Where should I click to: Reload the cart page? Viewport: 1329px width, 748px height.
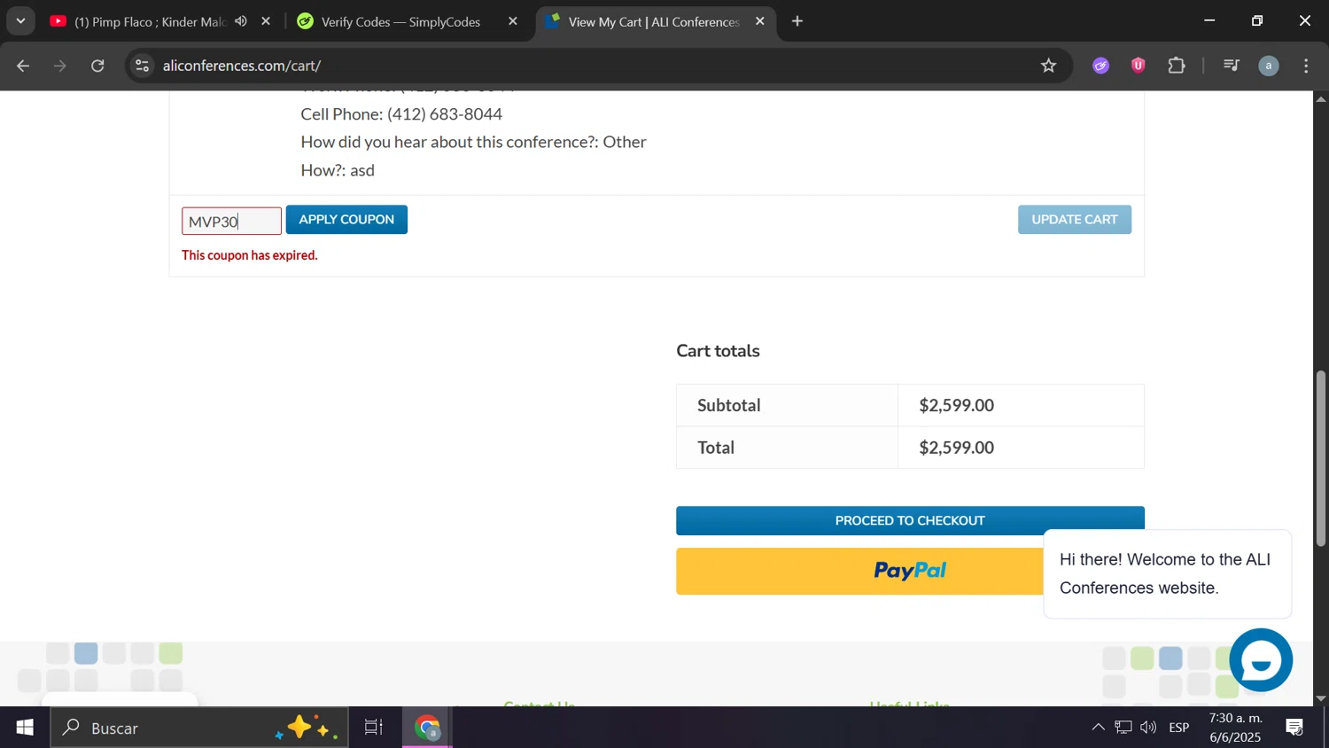coord(98,66)
